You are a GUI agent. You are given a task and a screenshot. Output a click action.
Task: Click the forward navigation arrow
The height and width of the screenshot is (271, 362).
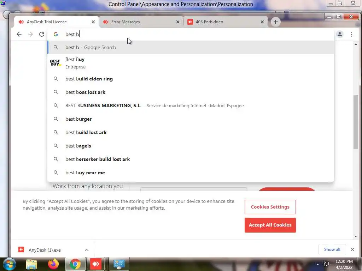click(x=30, y=34)
